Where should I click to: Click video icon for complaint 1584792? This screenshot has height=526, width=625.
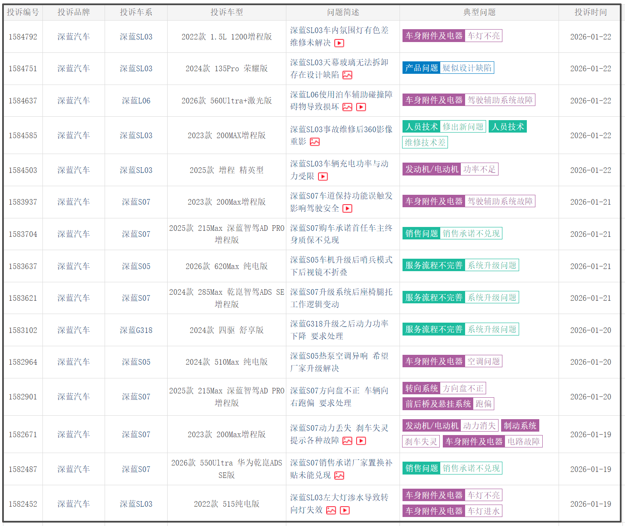(339, 43)
